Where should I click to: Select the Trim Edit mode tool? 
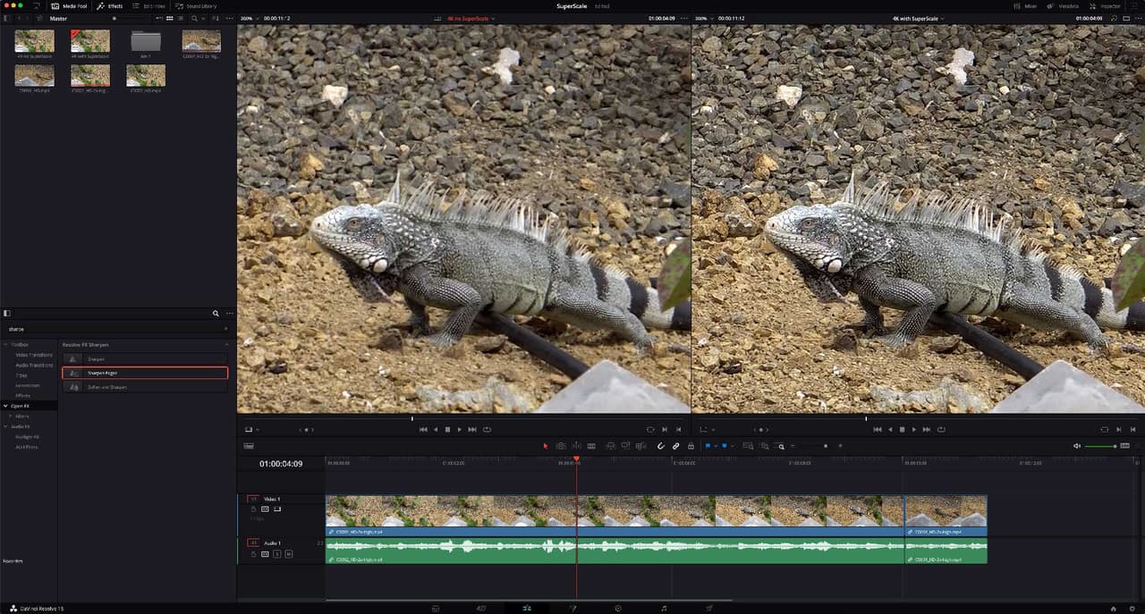561,445
